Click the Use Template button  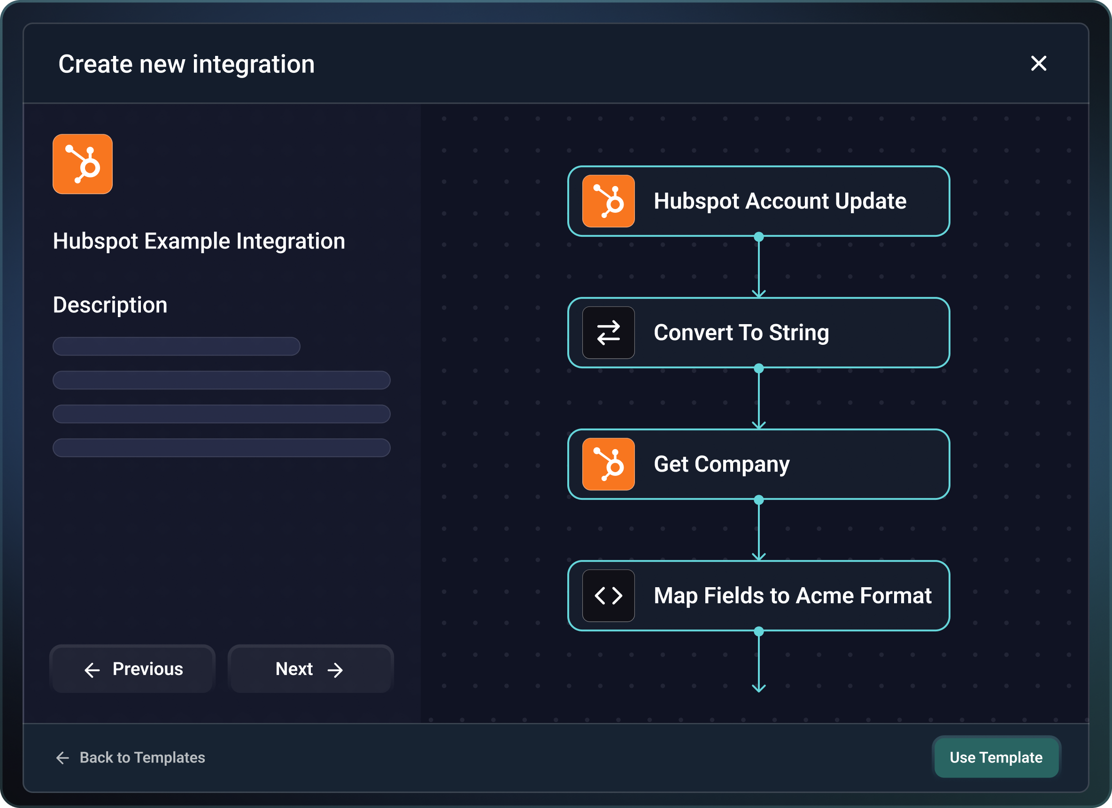point(996,757)
